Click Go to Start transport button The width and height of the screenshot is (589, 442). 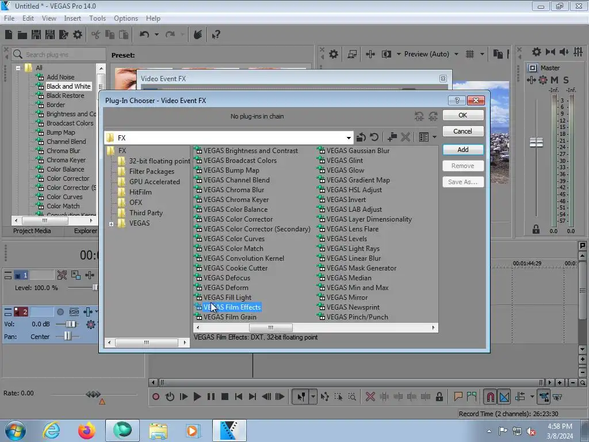coord(239,397)
